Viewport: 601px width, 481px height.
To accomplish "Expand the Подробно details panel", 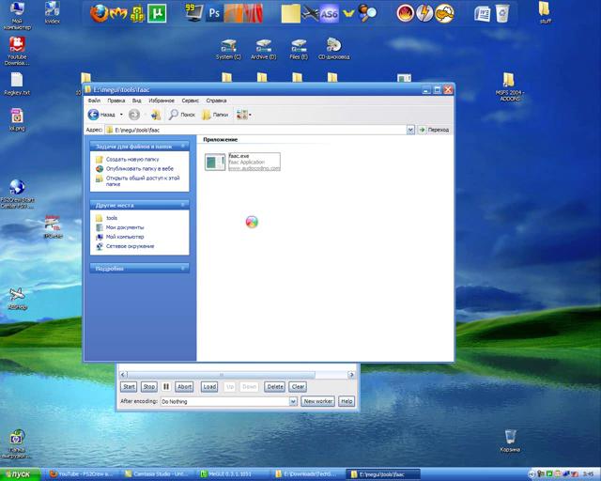I will [x=183, y=268].
